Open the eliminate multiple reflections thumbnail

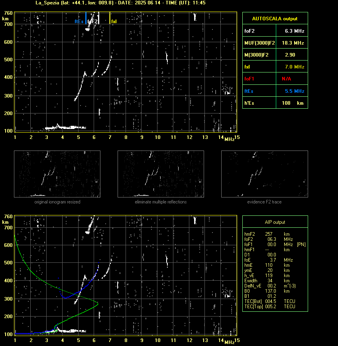pyautogui.click(x=161, y=174)
